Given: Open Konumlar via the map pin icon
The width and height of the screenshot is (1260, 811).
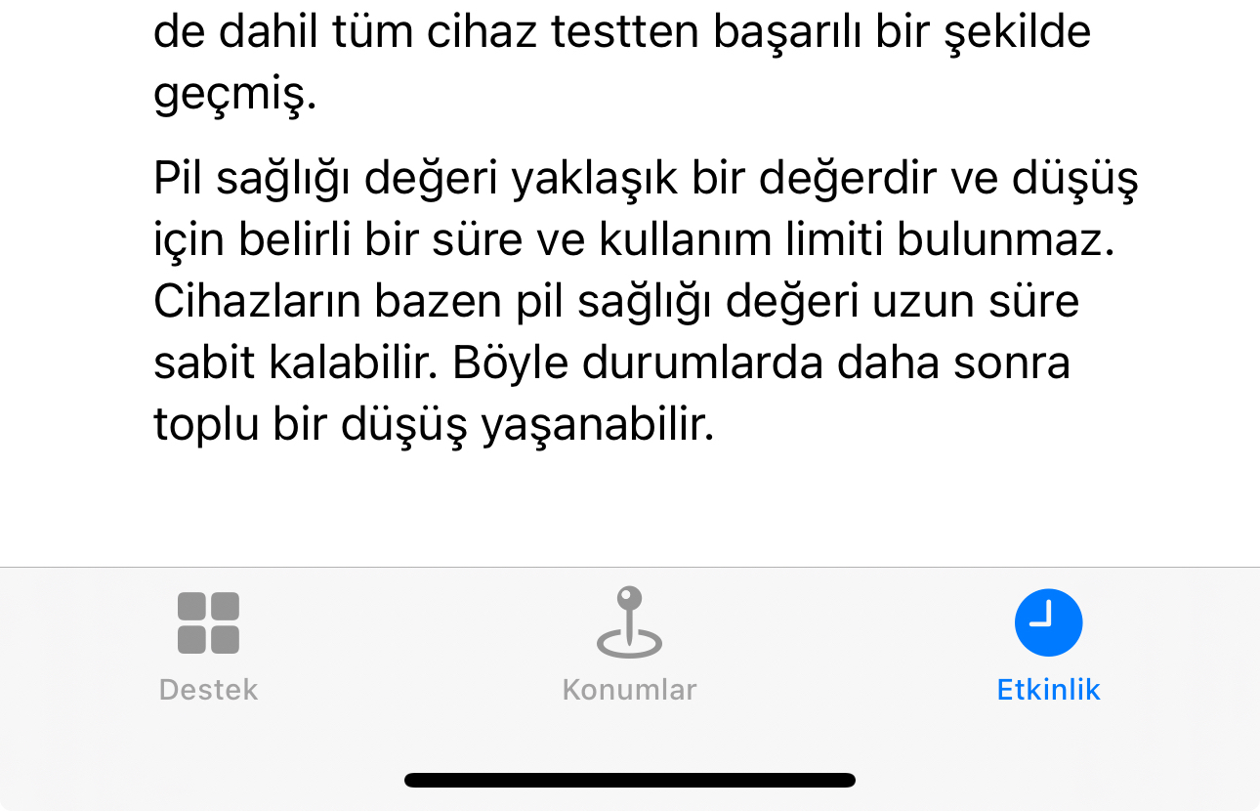Looking at the screenshot, I should tap(630, 621).
